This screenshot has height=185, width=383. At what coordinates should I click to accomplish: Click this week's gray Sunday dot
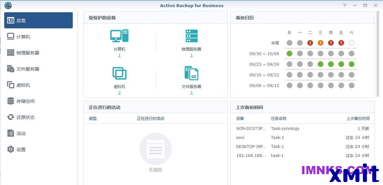(289, 43)
